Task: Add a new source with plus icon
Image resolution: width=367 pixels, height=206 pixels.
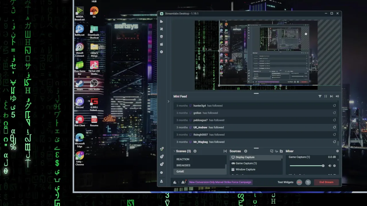Action: (x=245, y=151)
